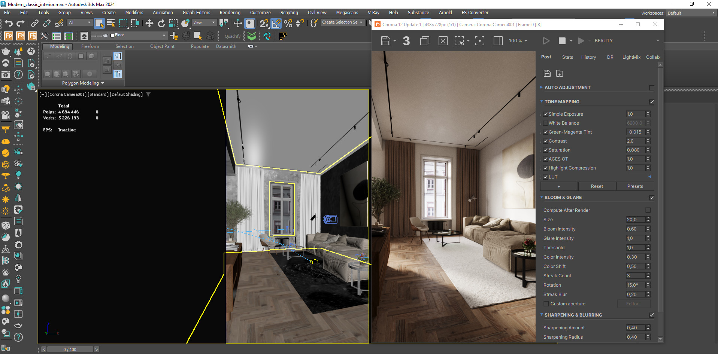This screenshot has height=354, width=718.
Task: Click the Select by Name icon
Action: coord(111,24)
